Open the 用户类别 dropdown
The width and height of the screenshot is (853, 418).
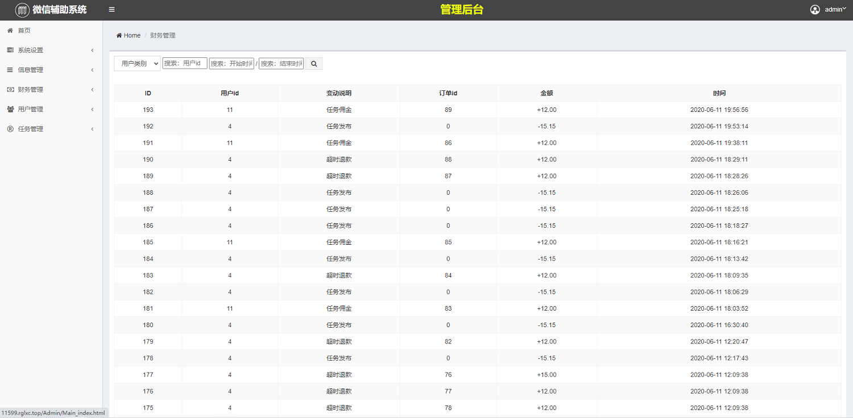coord(137,64)
